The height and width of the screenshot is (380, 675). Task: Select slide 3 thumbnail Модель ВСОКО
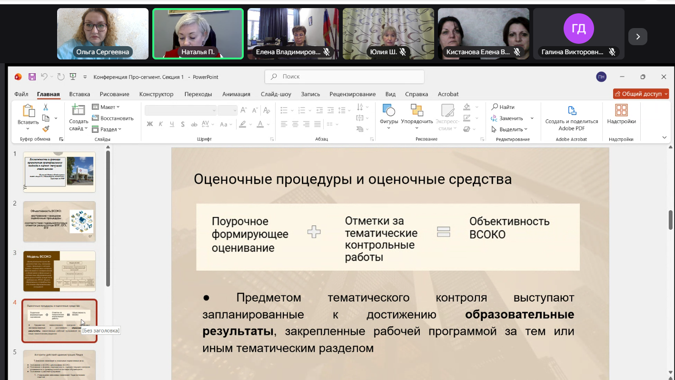click(x=60, y=271)
